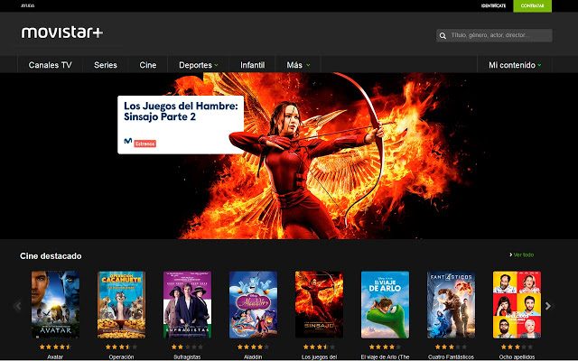Click the search magnifier icon
This screenshot has height=361, width=578.
point(443,36)
